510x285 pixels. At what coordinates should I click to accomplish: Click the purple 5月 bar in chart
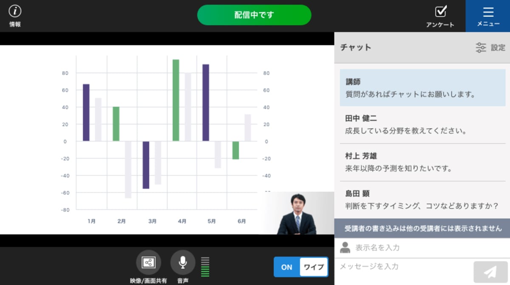pyautogui.click(x=206, y=103)
